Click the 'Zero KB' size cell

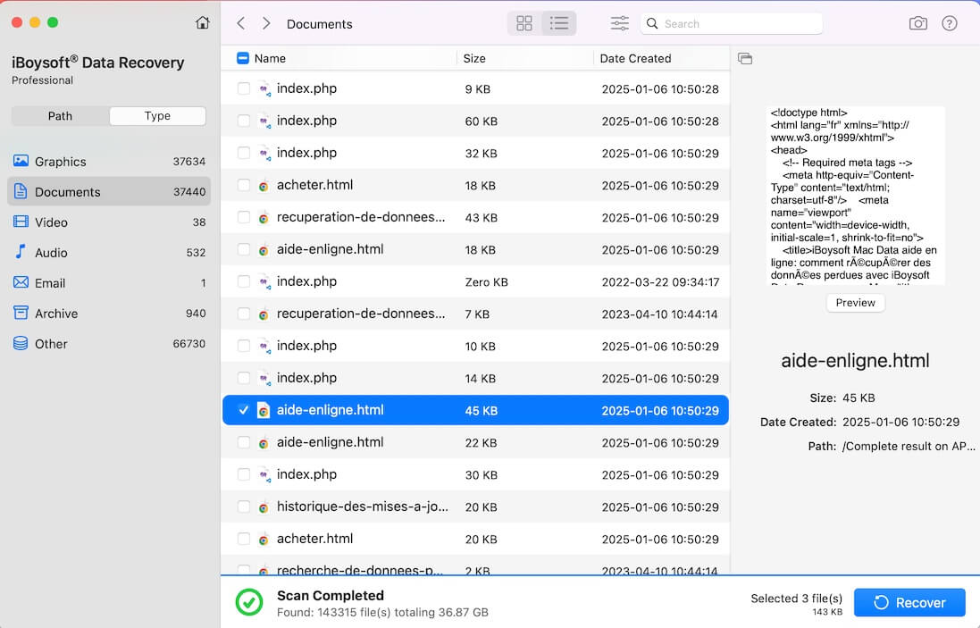[x=486, y=282]
